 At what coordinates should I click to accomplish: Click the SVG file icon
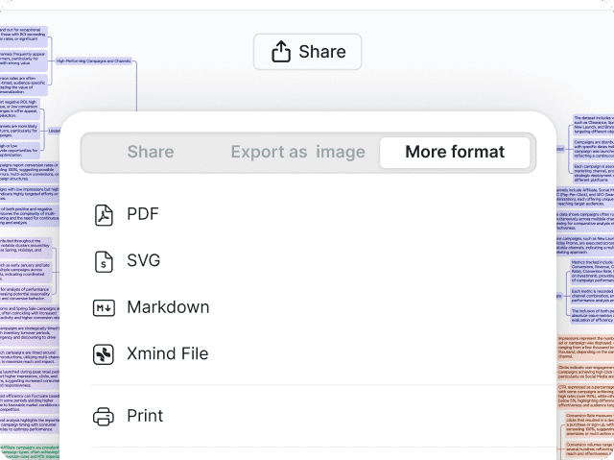(x=104, y=260)
